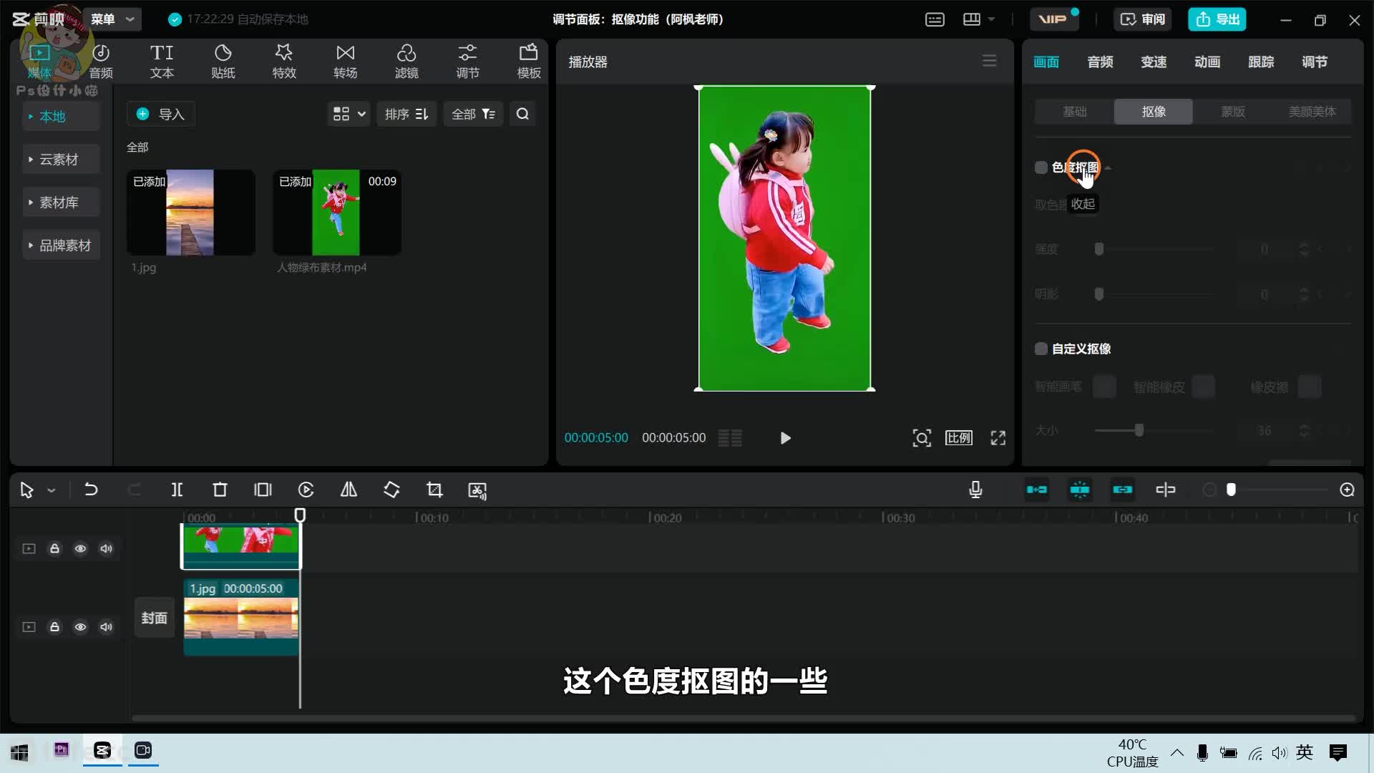Image resolution: width=1374 pixels, height=773 pixels.
Task: Delete the selected clip with trash icon
Action: [220, 490]
